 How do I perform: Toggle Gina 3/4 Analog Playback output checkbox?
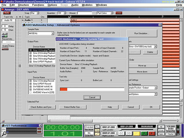tap(31, 53)
